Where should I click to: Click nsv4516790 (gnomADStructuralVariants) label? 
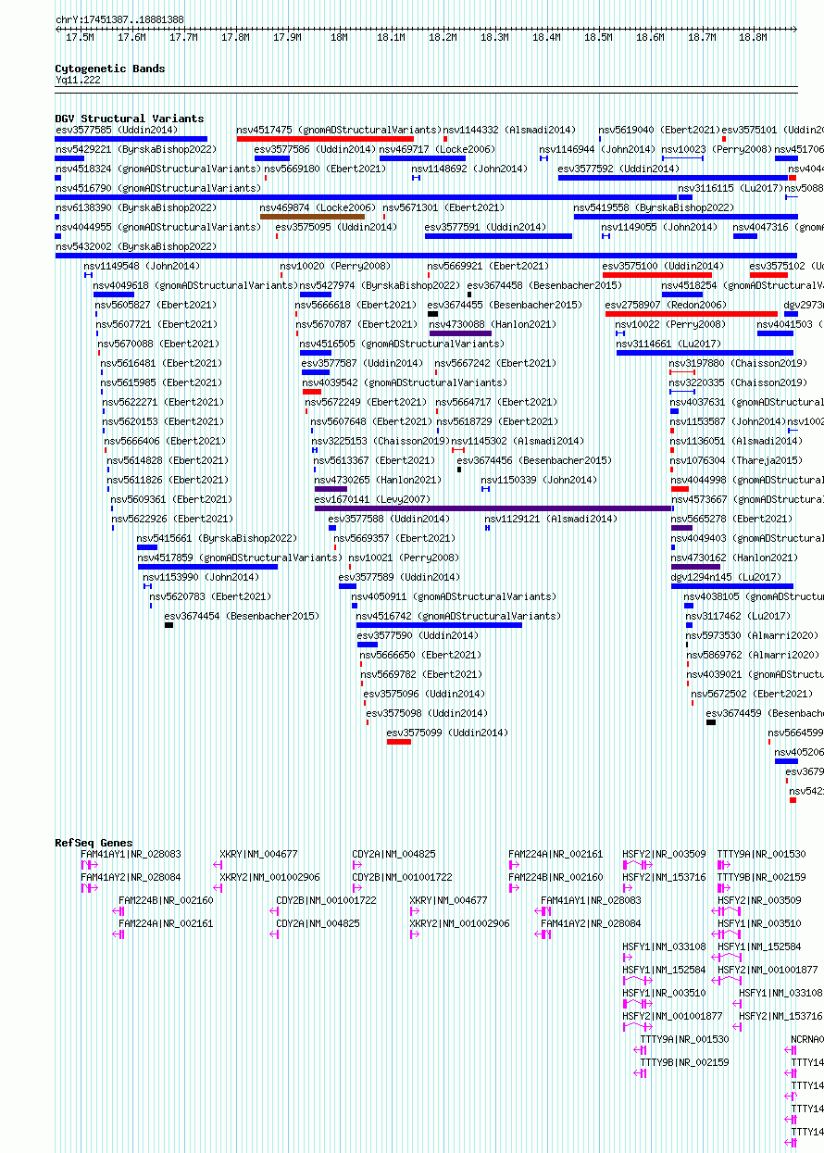[x=158, y=188]
